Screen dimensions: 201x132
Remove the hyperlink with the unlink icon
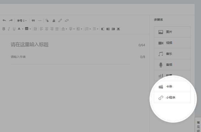[67, 20]
